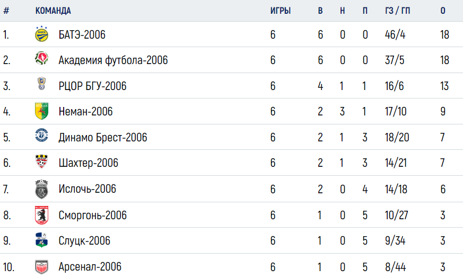463x278 pixels.
Task: Click the РЦОР БГУ-2006 team emblem
Action: 42,84
